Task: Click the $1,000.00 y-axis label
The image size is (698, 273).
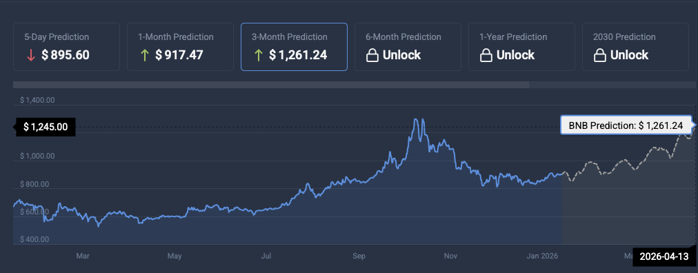Action: pos(37,156)
